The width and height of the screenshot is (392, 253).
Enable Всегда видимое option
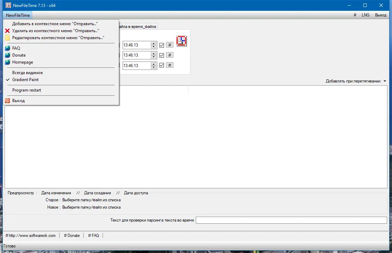click(x=61, y=73)
